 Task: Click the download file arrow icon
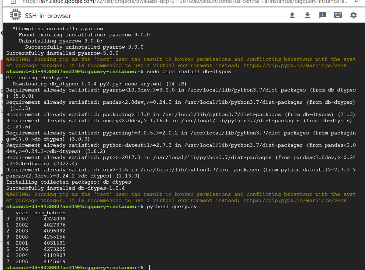307,15
